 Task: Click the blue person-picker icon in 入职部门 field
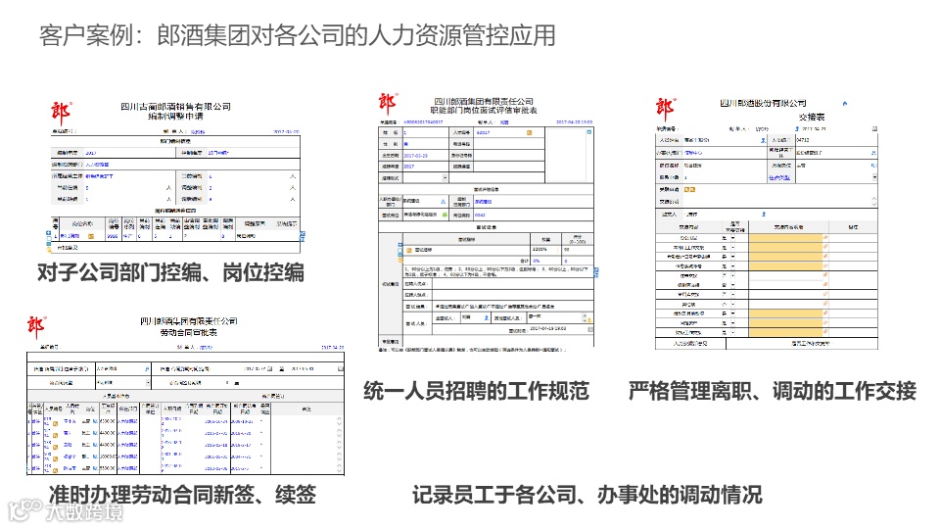[443, 202]
